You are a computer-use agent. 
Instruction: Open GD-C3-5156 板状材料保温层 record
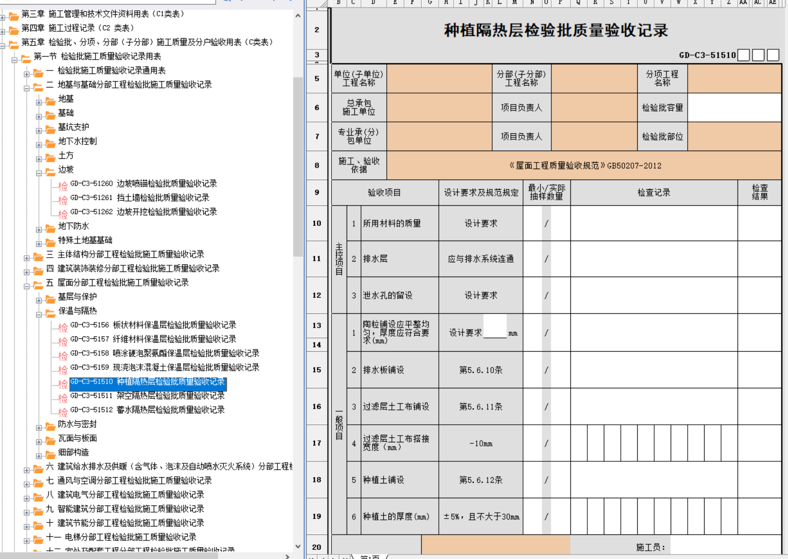coord(153,325)
